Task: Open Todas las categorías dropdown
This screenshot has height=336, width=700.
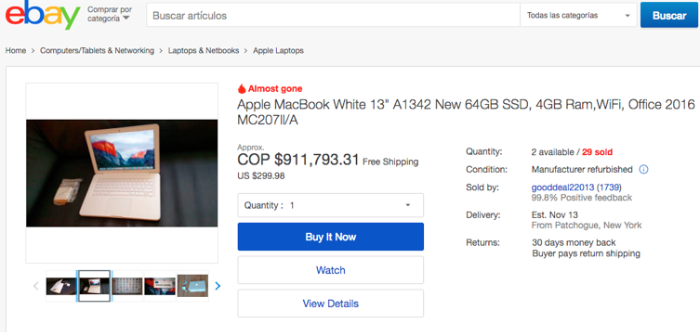Action: pos(578,15)
